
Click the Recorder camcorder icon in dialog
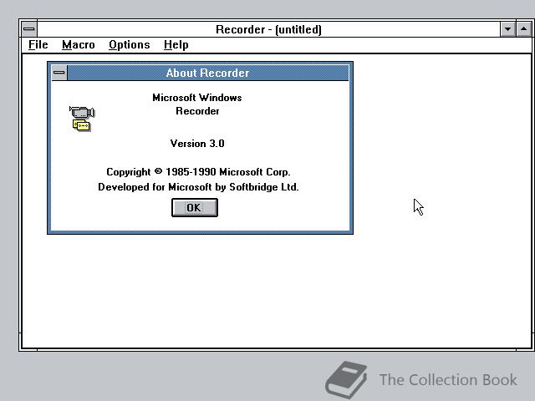(x=82, y=119)
